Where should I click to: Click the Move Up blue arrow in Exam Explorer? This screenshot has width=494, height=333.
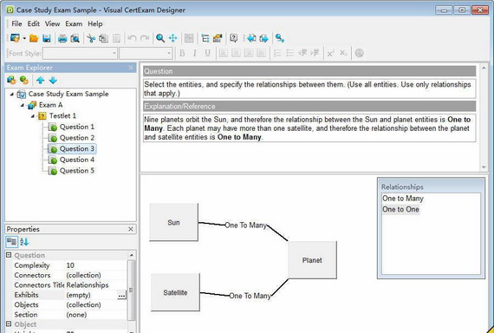[40, 80]
